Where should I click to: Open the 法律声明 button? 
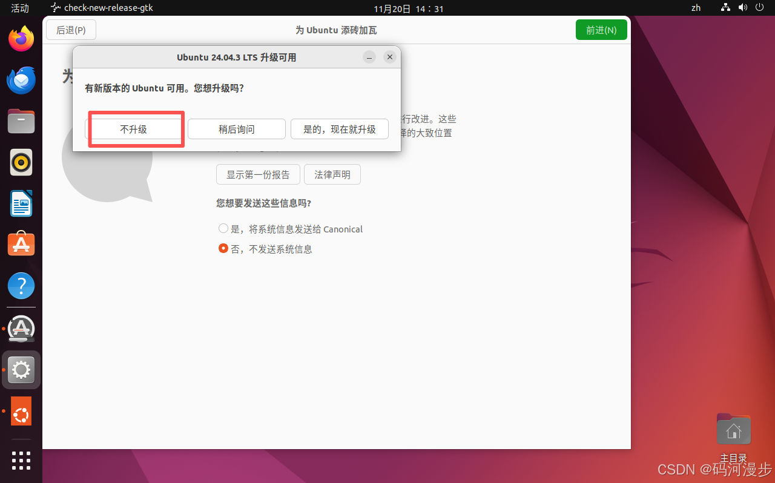(332, 174)
